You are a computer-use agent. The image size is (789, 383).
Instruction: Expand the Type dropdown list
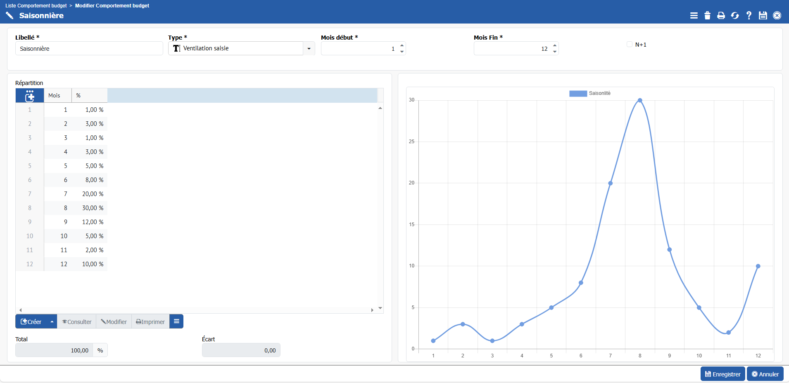(x=309, y=49)
